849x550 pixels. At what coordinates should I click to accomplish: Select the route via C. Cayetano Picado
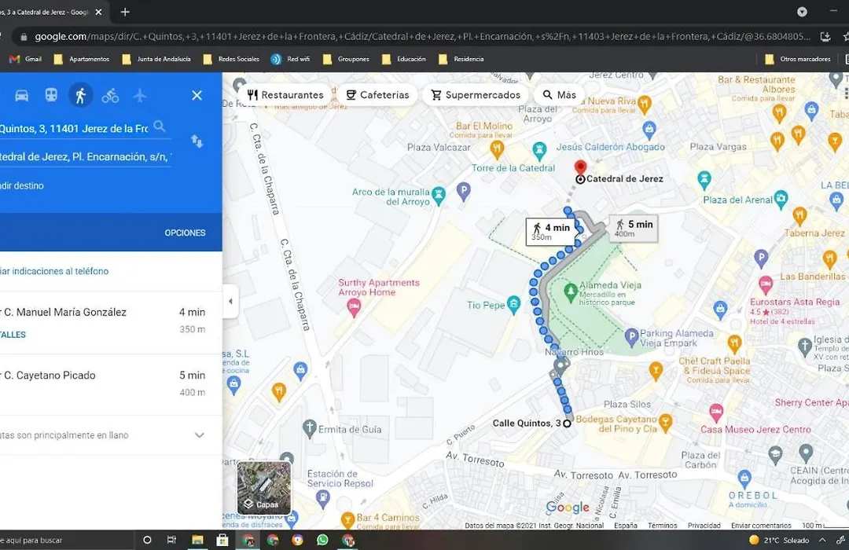(x=111, y=384)
